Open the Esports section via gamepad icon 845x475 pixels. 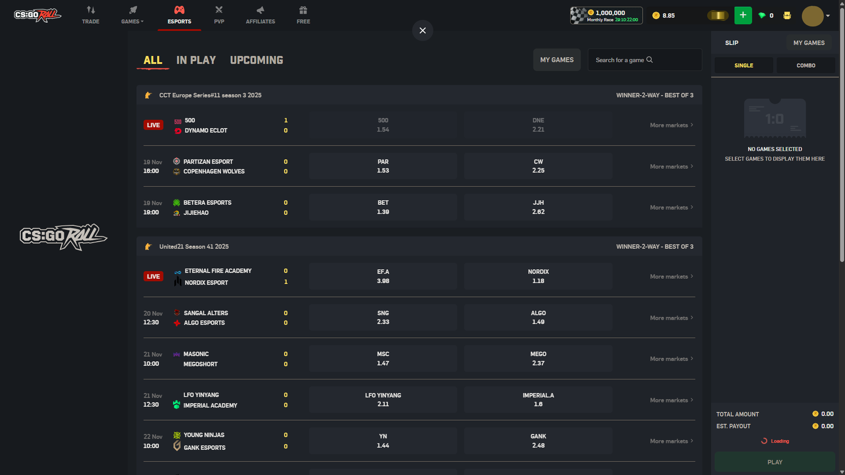pyautogui.click(x=179, y=12)
